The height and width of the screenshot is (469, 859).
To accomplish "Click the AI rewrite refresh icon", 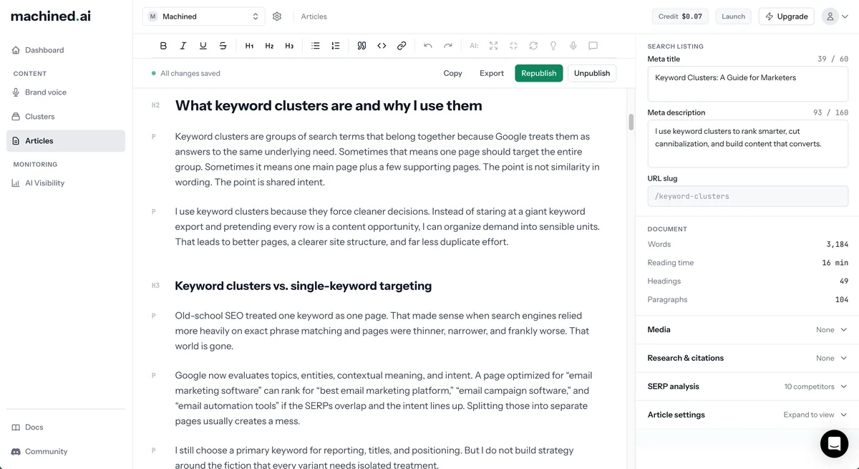I will click(x=533, y=46).
